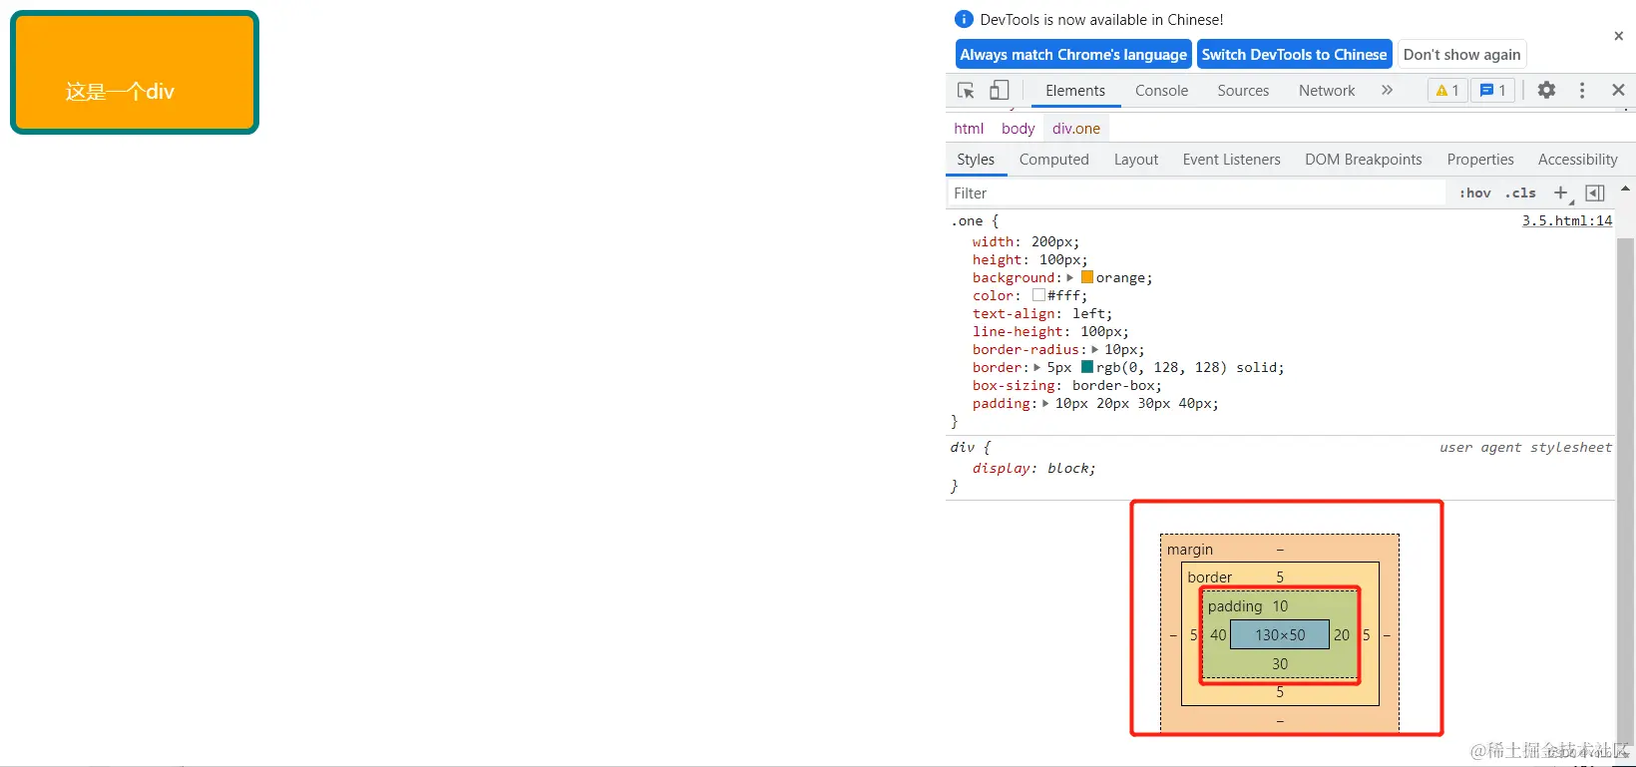Click the issues message badge
Image resolution: width=1636 pixels, height=767 pixels.
pos(1493,91)
